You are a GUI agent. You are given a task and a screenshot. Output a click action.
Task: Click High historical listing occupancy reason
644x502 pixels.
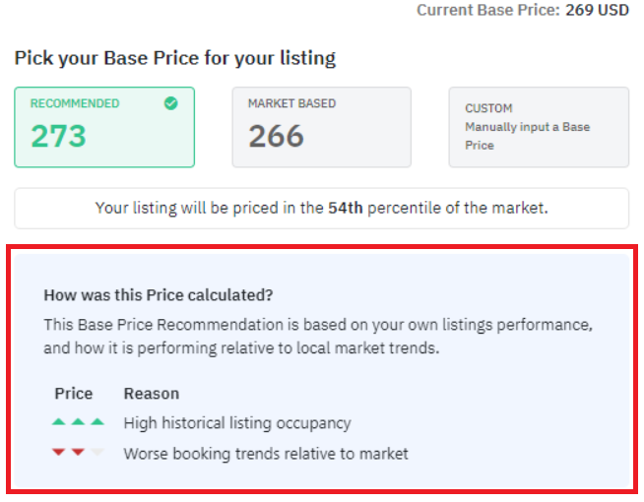click(237, 423)
